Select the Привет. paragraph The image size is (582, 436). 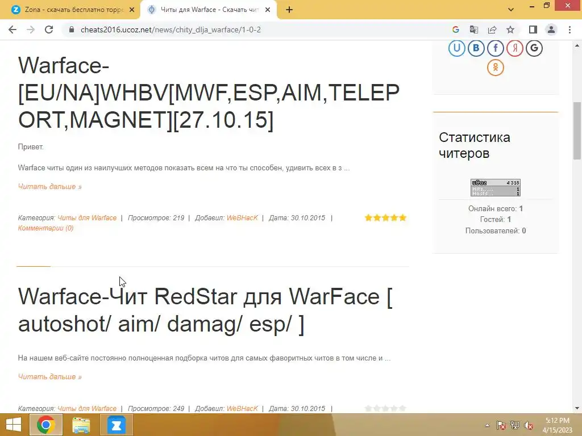[x=31, y=147]
